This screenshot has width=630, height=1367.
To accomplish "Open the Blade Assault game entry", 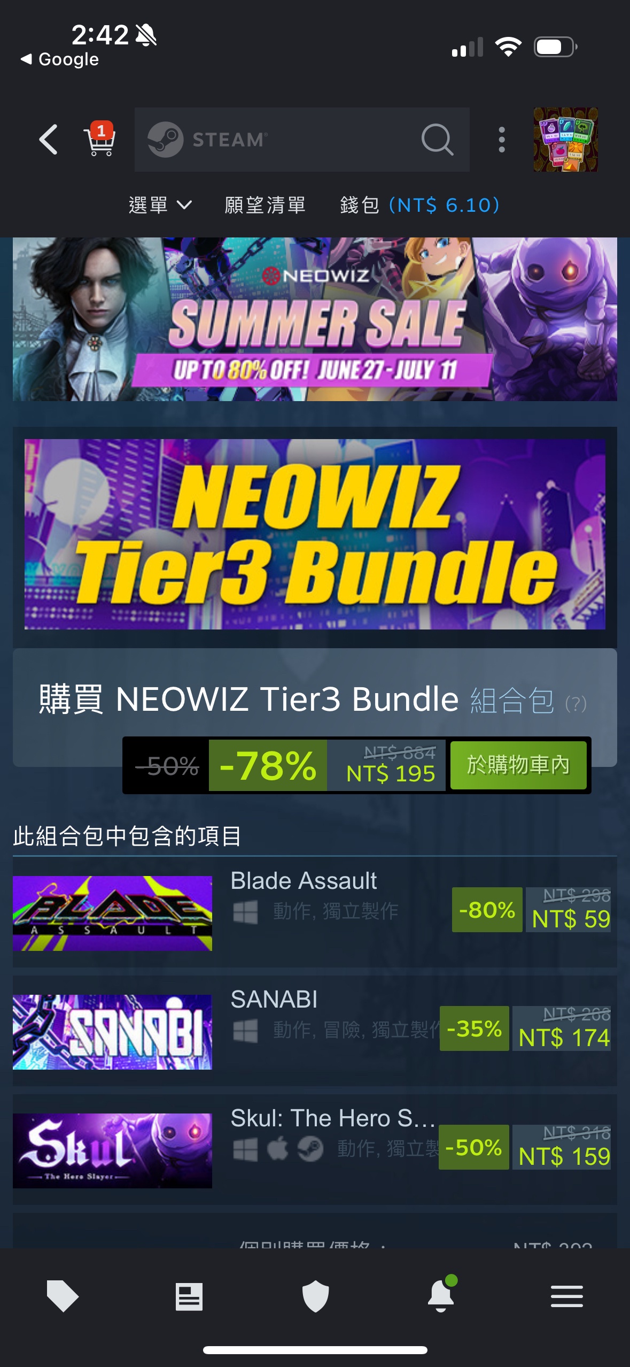I will pyautogui.click(x=315, y=912).
